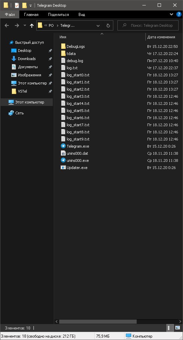Viewport: 183px width, 340px height.
Task: Open address bar history dropdown
Action: (x=98, y=25)
